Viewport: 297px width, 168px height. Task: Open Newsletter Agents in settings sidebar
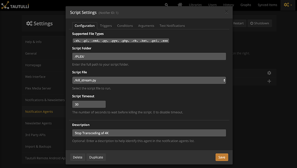[38, 123]
